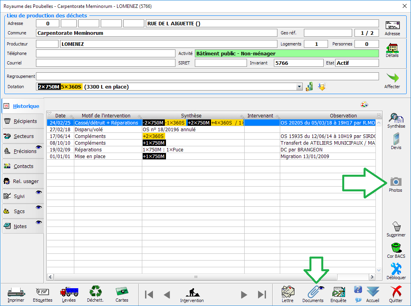This screenshot has height=306, width=411.
Task: Open attached Documents paperclip icon
Action: click(313, 293)
